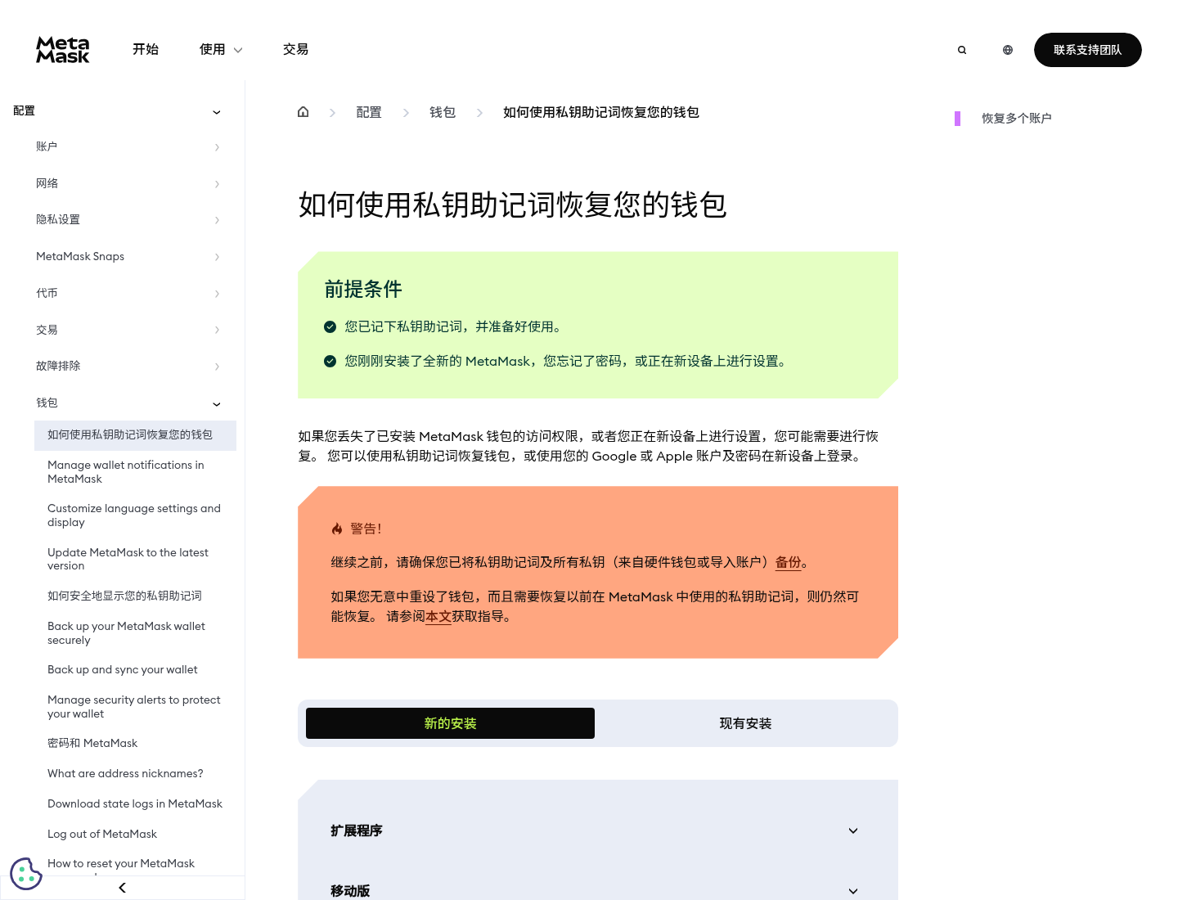The width and height of the screenshot is (1178, 900).
Task: Open 开始 in the top navigation
Action: click(146, 50)
